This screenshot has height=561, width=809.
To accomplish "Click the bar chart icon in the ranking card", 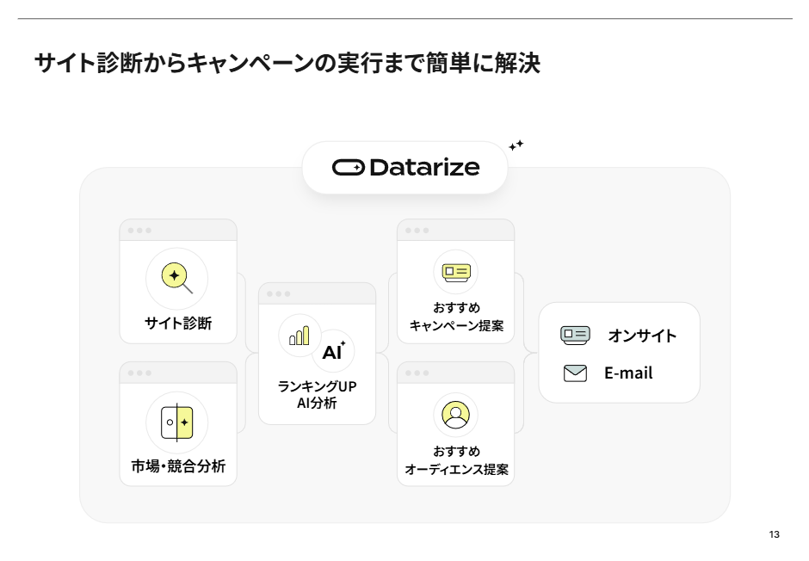I will tap(300, 336).
